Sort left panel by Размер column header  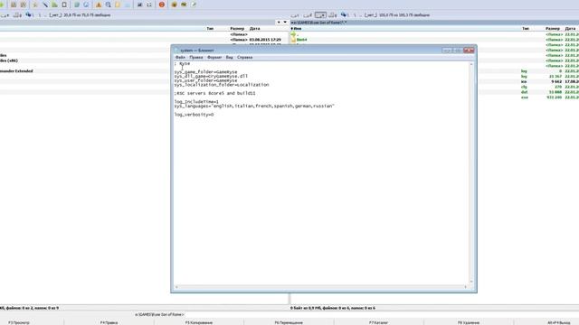point(237,28)
